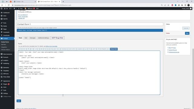Go to Posts in the sidebar
The height and width of the screenshot is (109, 194).
click(x=5, y=23)
